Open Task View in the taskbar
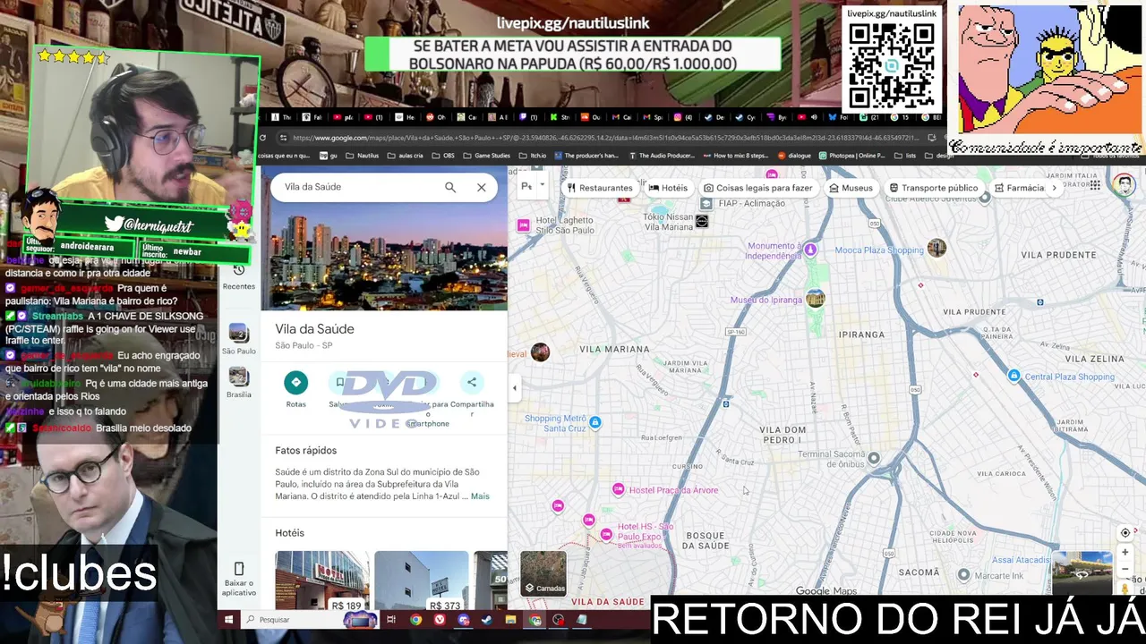Image resolution: width=1146 pixels, height=644 pixels. [x=391, y=619]
